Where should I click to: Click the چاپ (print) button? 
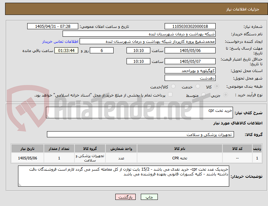(149, 197)
